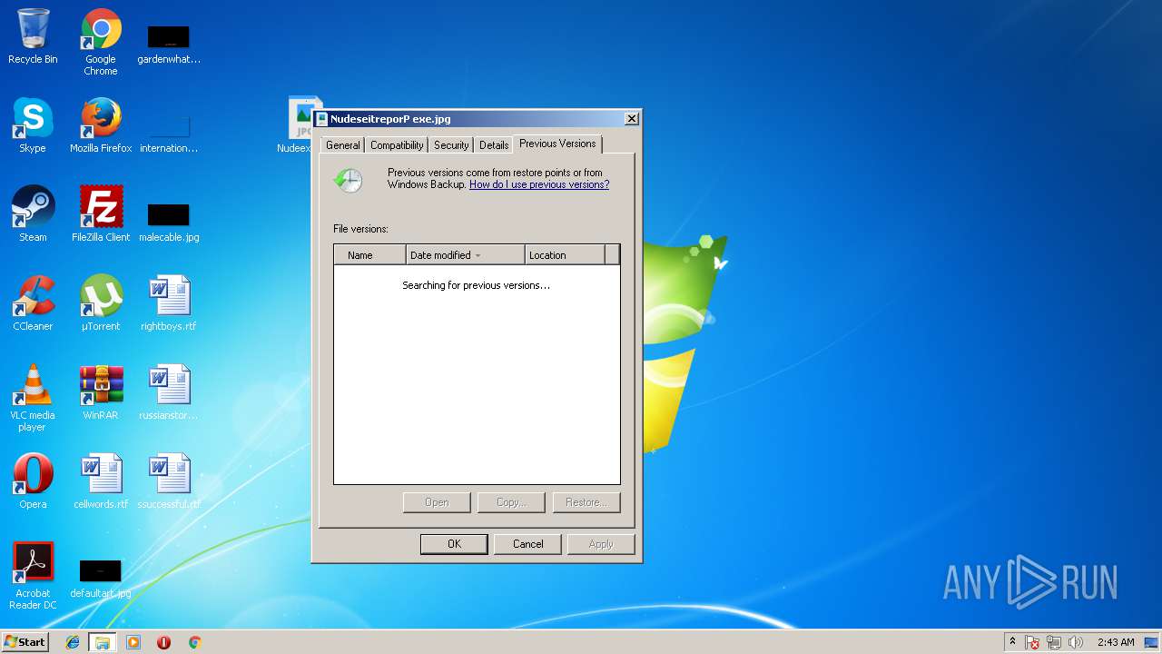The image size is (1162, 654).
Task: Open VLC media player shortcut
Action: 33,398
